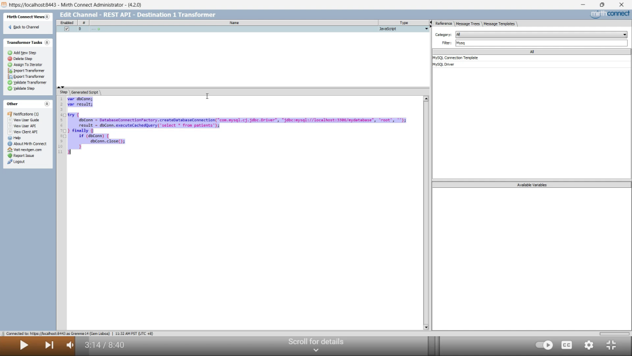Toggle closed captions with the CC button
This screenshot has height=356, width=632.
pos(567,345)
